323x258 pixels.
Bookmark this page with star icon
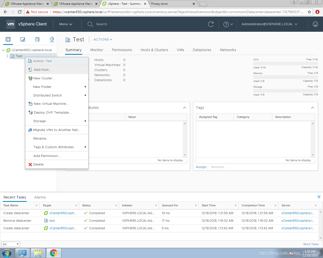[309, 12]
